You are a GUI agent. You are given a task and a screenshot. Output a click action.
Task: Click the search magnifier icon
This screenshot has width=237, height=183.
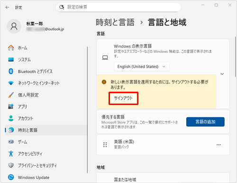[62, 7]
